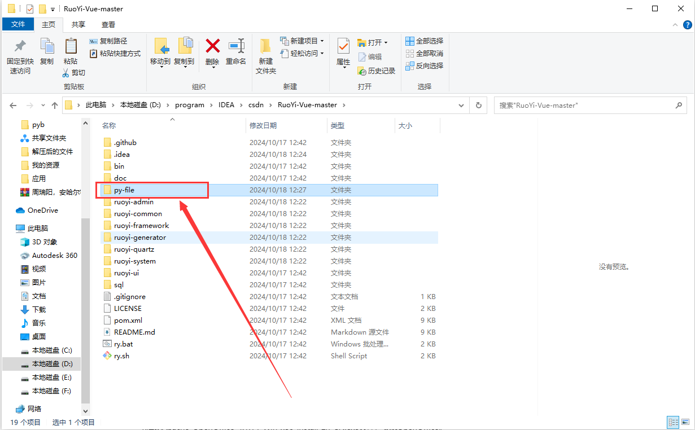Click the 粘贴 paste clipboard icon

pyautogui.click(x=71, y=46)
